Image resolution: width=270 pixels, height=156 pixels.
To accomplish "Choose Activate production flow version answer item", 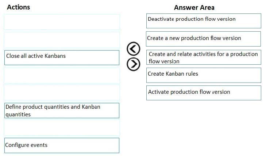I will 204,93.
